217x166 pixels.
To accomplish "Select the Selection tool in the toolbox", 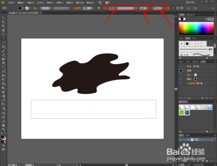I will (3, 18).
